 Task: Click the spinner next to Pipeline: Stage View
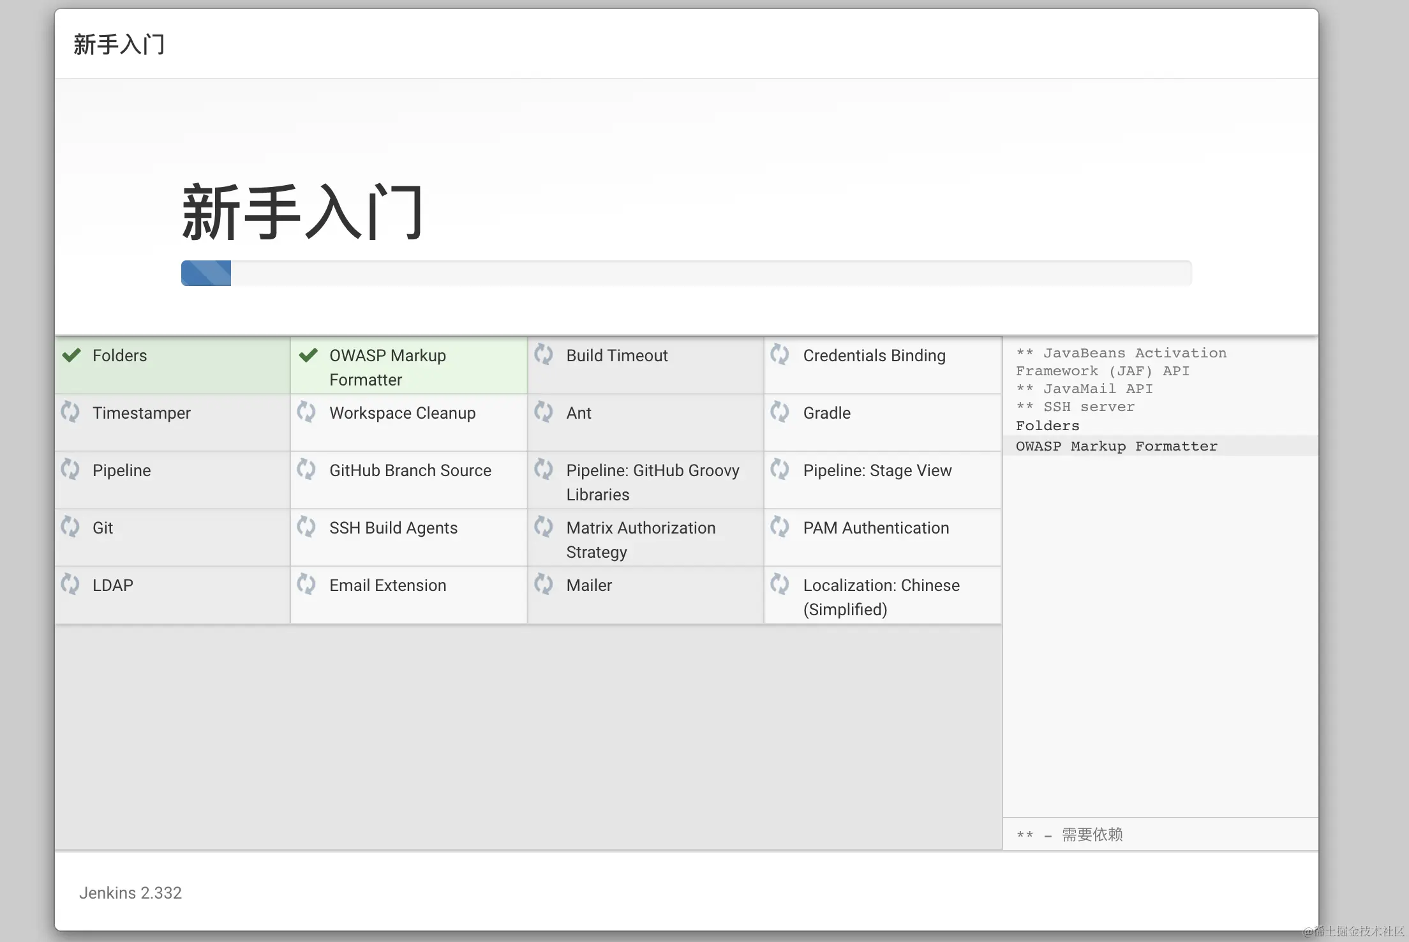(x=780, y=469)
